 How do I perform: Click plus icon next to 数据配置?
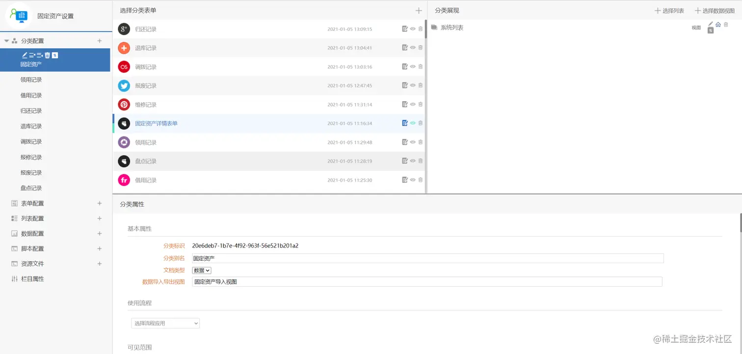click(100, 233)
